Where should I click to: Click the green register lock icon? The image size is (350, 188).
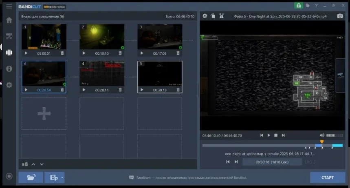point(298,5)
